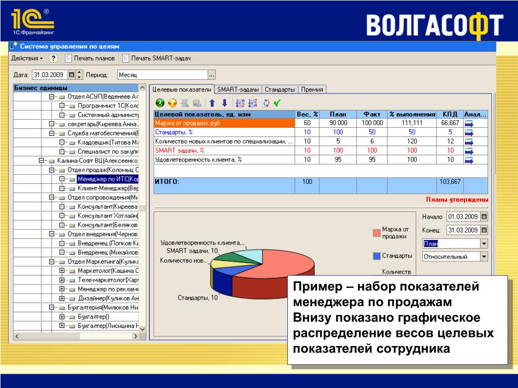
Task: Expand the Теле-маркетолог tree node
Action: [62, 280]
